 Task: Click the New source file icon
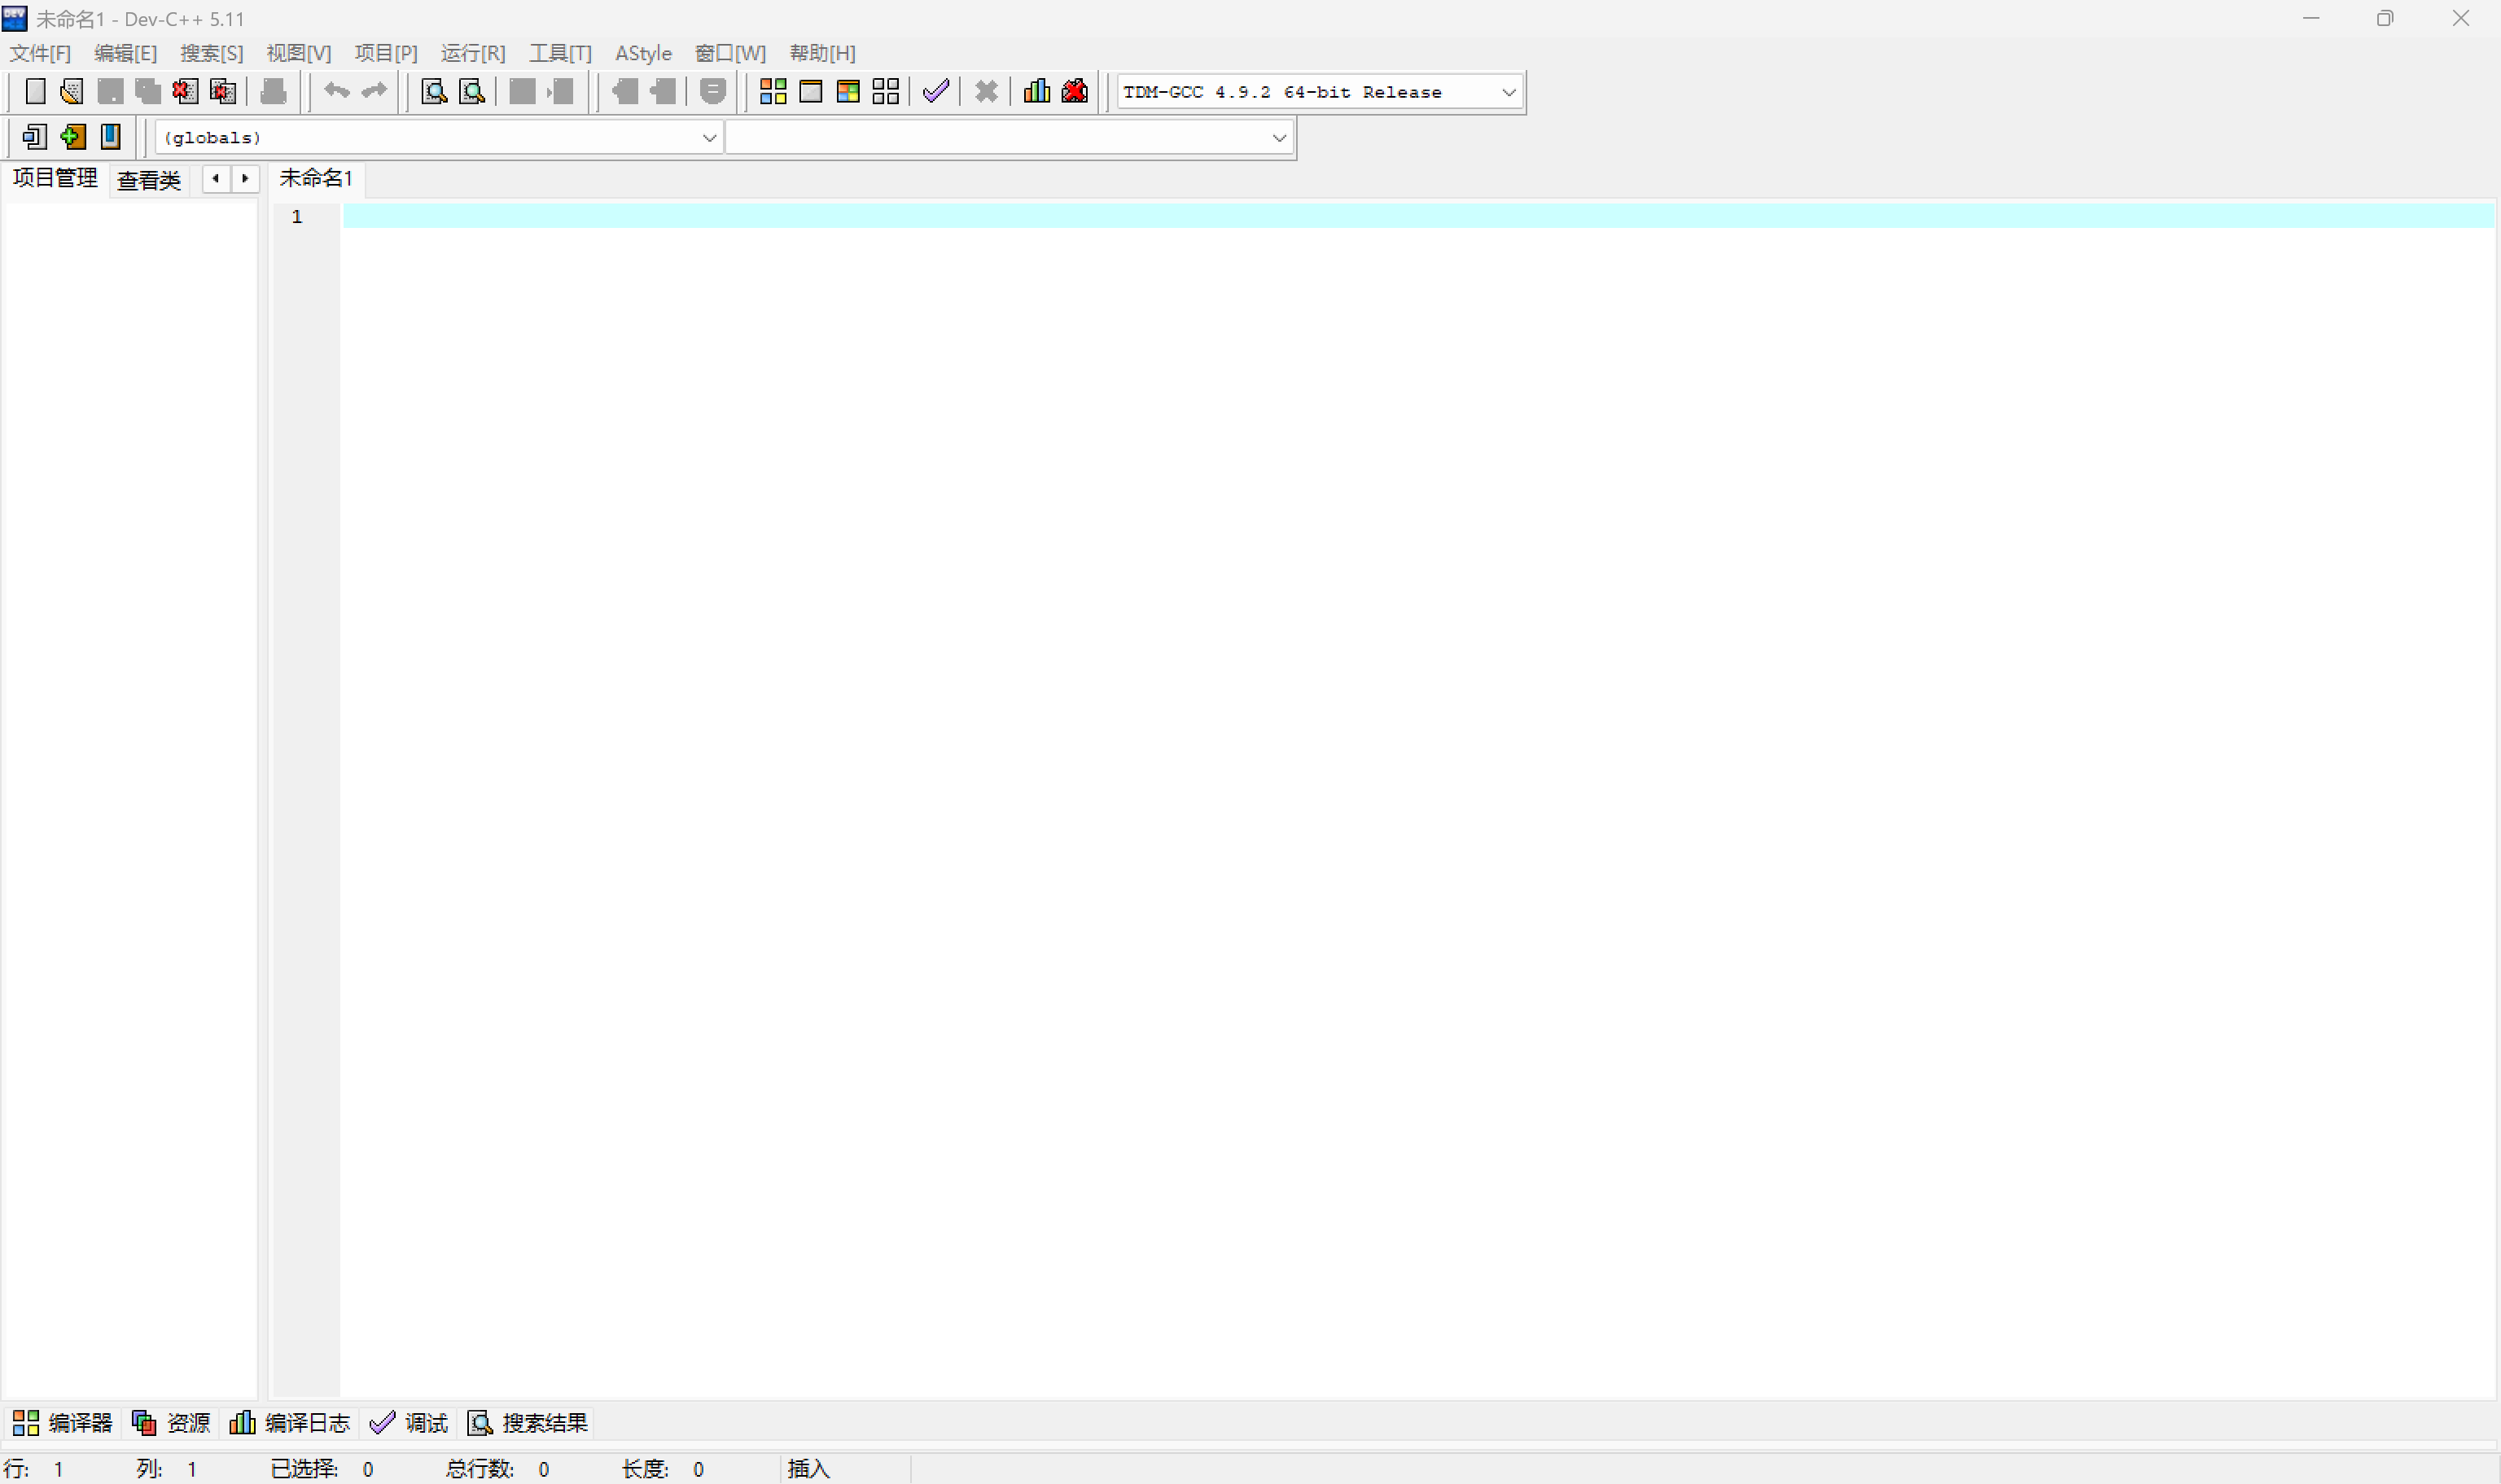tap(35, 92)
